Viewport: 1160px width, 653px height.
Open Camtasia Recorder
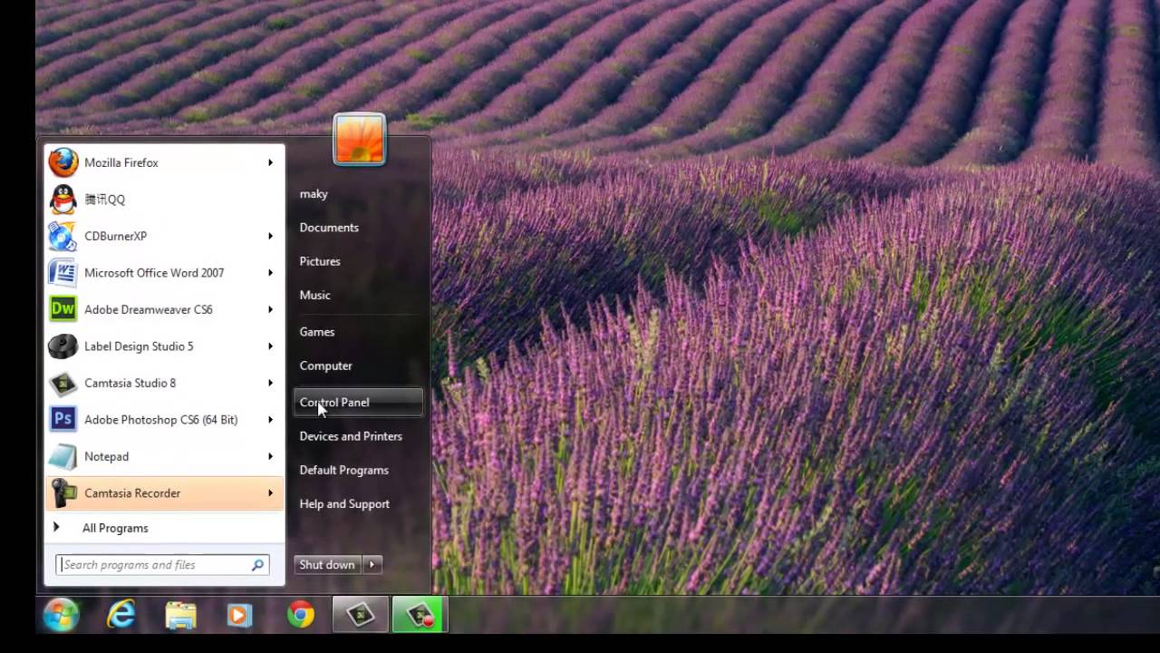click(x=132, y=492)
